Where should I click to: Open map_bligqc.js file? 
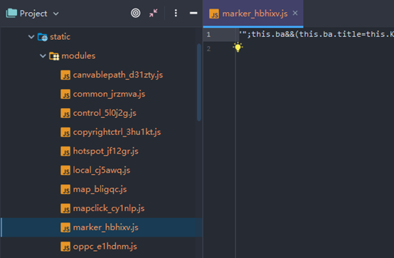(100, 190)
